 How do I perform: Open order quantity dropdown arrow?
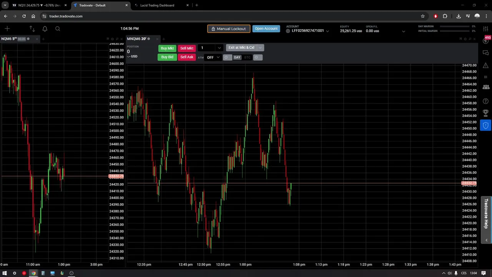click(x=219, y=48)
